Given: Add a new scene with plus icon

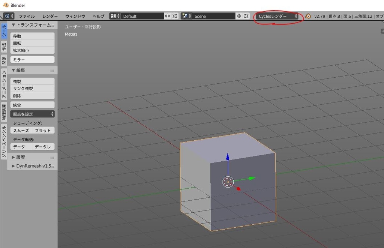Looking at the screenshot, I should 239,16.
